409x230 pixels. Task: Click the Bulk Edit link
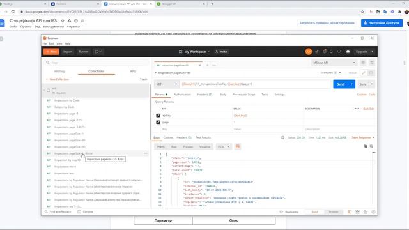(369, 109)
